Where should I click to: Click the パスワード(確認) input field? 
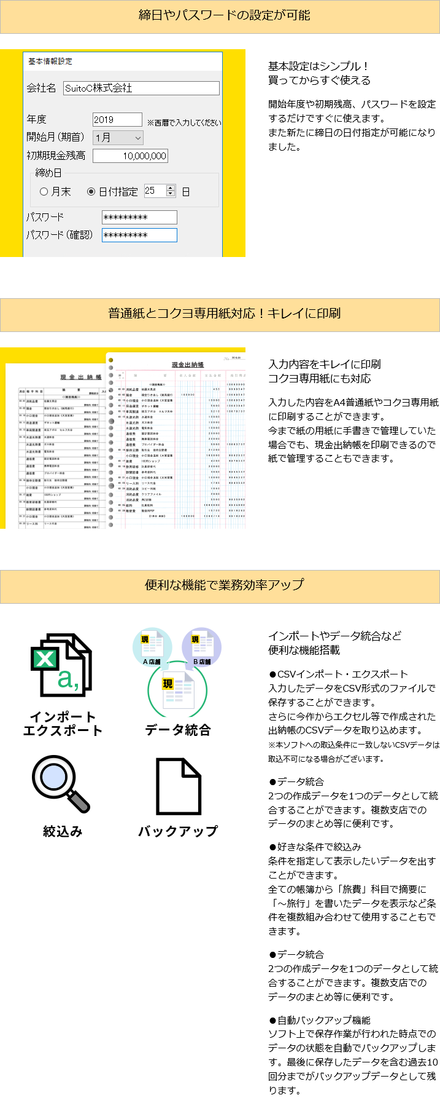(139, 235)
